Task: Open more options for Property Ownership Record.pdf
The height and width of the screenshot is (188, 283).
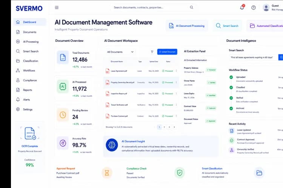Action: click(x=176, y=82)
